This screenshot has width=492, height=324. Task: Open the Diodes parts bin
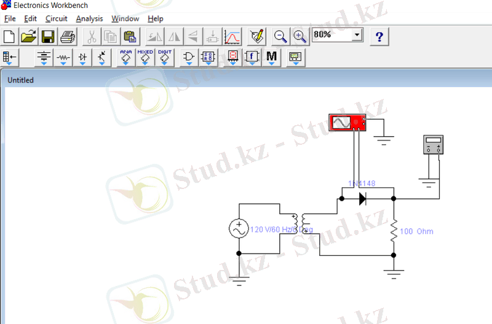tap(82, 58)
